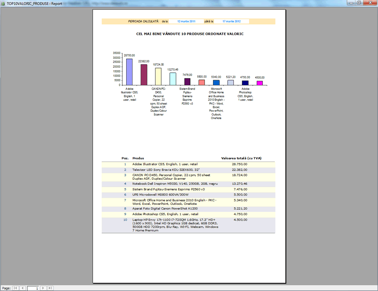Click the 22382,00 chart bar
Image resolution: width=378 pixels, height=291 pixels.
click(144, 75)
